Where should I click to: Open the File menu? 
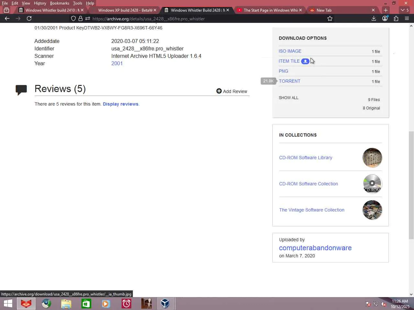5,3
